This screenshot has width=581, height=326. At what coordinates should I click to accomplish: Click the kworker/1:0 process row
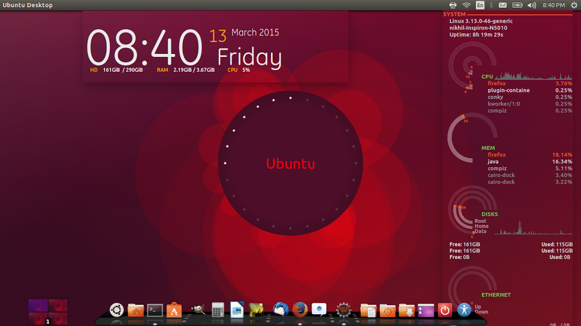pyautogui.click(x=530, y=104)
